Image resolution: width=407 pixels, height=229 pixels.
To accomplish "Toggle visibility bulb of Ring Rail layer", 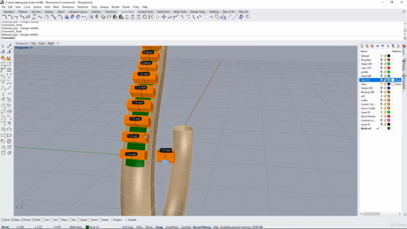I will [382, 60].
